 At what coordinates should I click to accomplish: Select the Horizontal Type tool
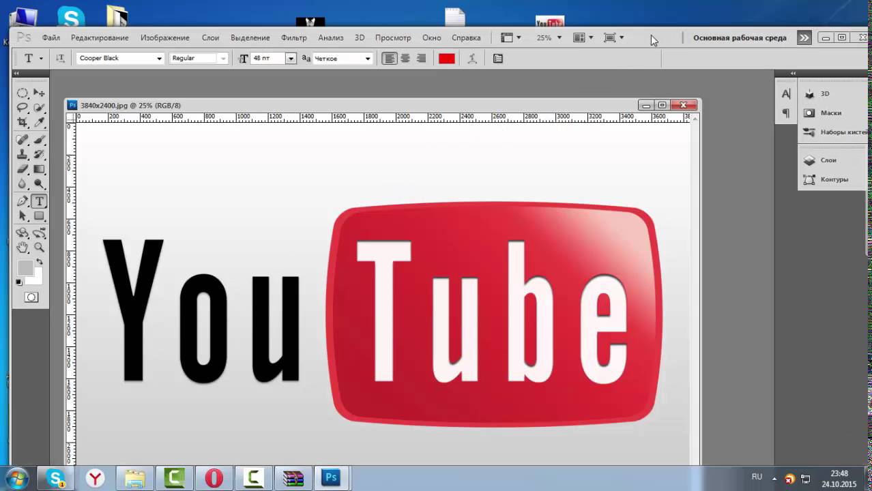[40, 201]
